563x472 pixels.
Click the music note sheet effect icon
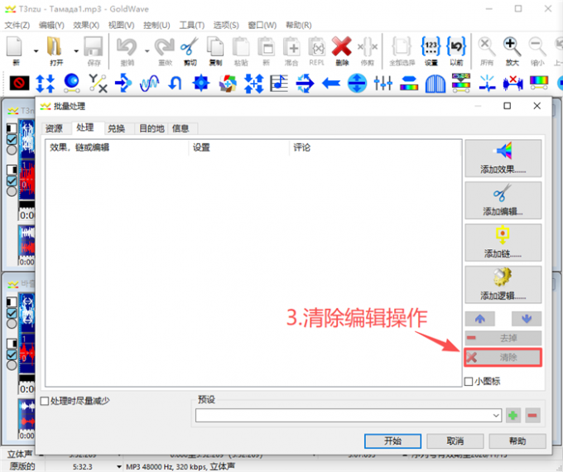pyautogui.click(x=279, y=83)
